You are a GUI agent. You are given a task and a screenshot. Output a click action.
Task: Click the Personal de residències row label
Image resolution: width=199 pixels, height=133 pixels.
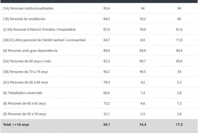(x=24, y=19)
